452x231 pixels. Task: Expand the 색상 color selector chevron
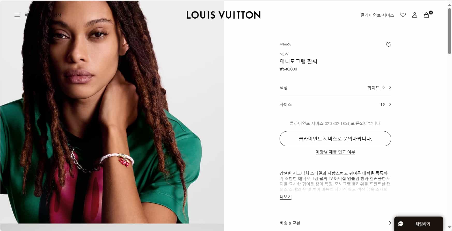tap(390, 87)
